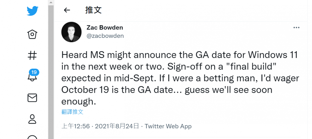
Task: Click the tweet body text
Action: pos(179,78)
